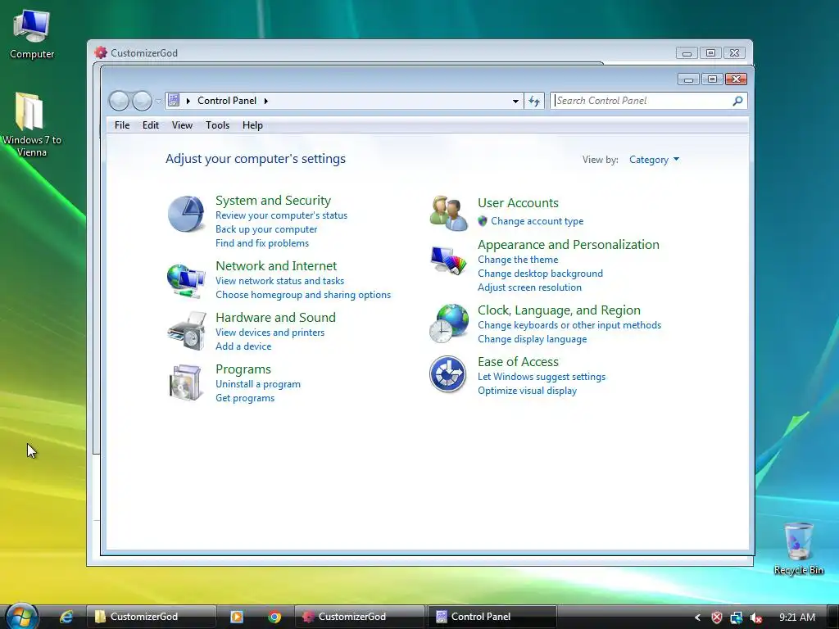Open the File menu
This screenshot has height=629, width=839.
[x=122, y=125]
